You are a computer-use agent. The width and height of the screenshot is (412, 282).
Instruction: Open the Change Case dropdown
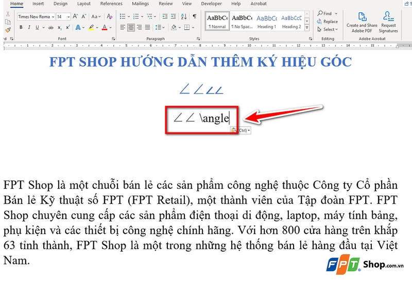[x=96, y=16]
